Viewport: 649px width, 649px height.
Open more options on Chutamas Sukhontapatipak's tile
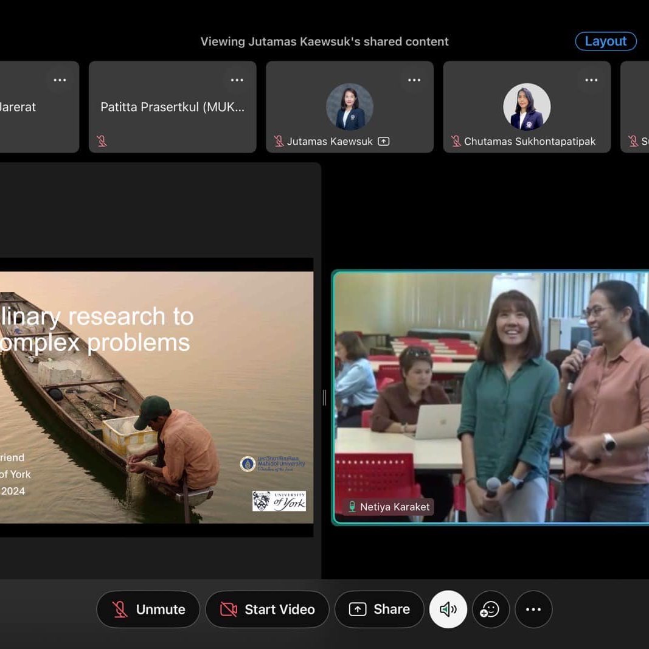(x=591, y=80)
